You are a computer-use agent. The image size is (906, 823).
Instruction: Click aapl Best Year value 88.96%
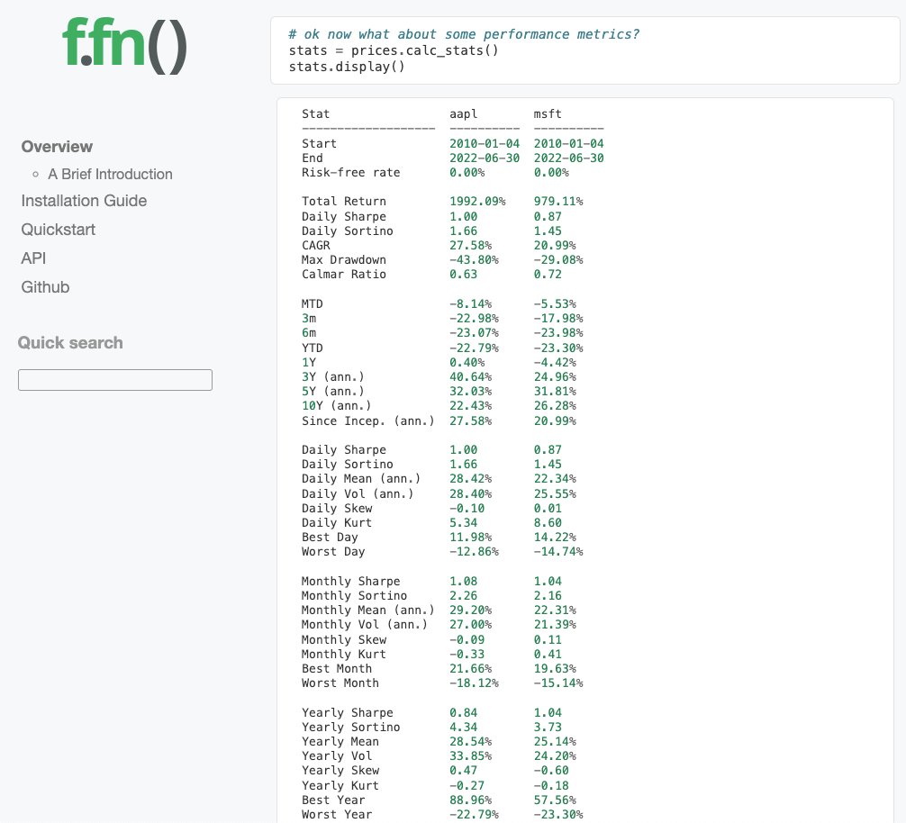(x=470, y=800)
